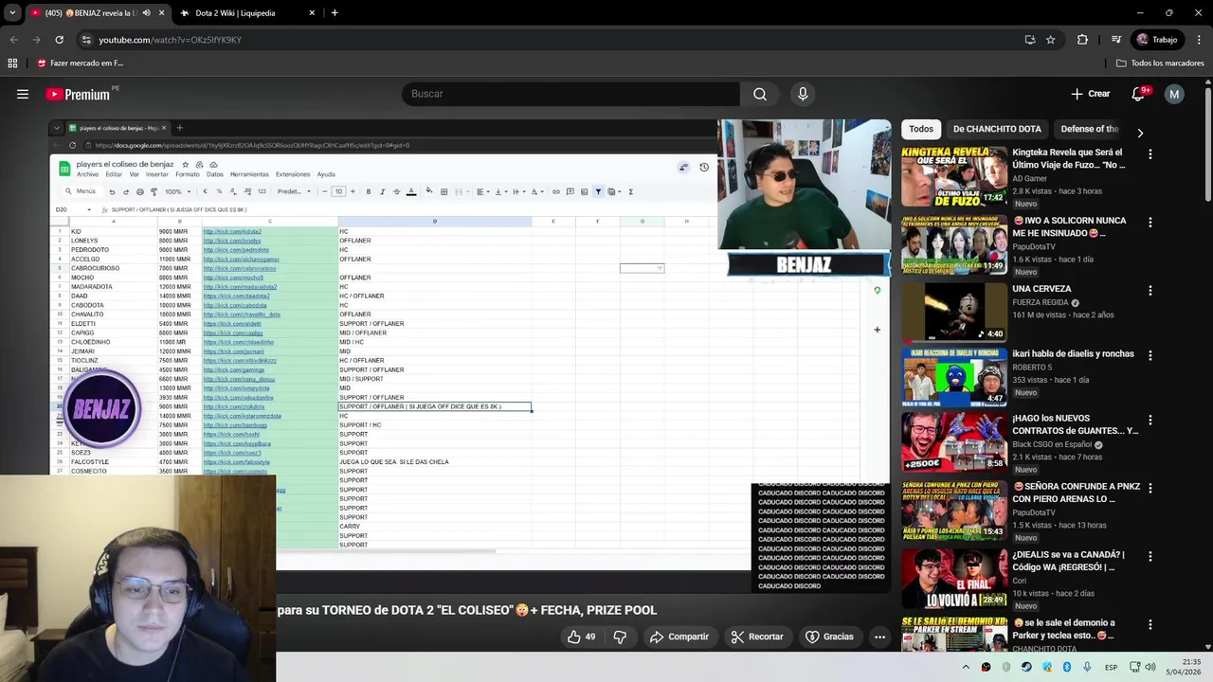1213x682 pixels.
Task: Open the apps grid in bookmarks bar
Action: 12,63
